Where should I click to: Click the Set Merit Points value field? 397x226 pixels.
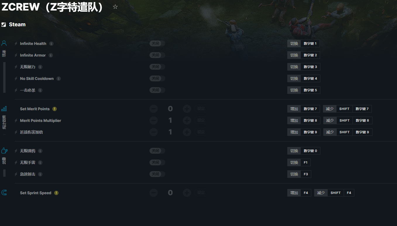170,109
